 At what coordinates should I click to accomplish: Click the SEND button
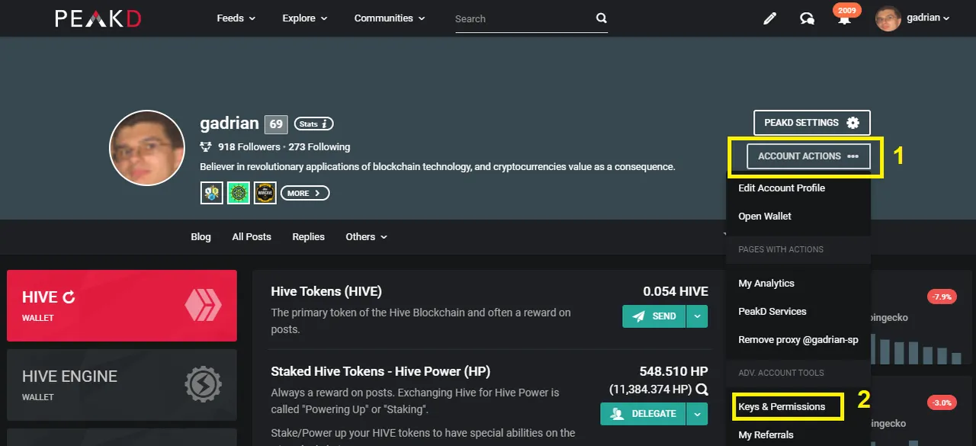coord(654,316)
